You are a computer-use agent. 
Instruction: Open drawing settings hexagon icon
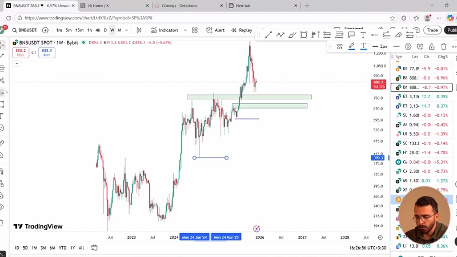click(408, 46)
